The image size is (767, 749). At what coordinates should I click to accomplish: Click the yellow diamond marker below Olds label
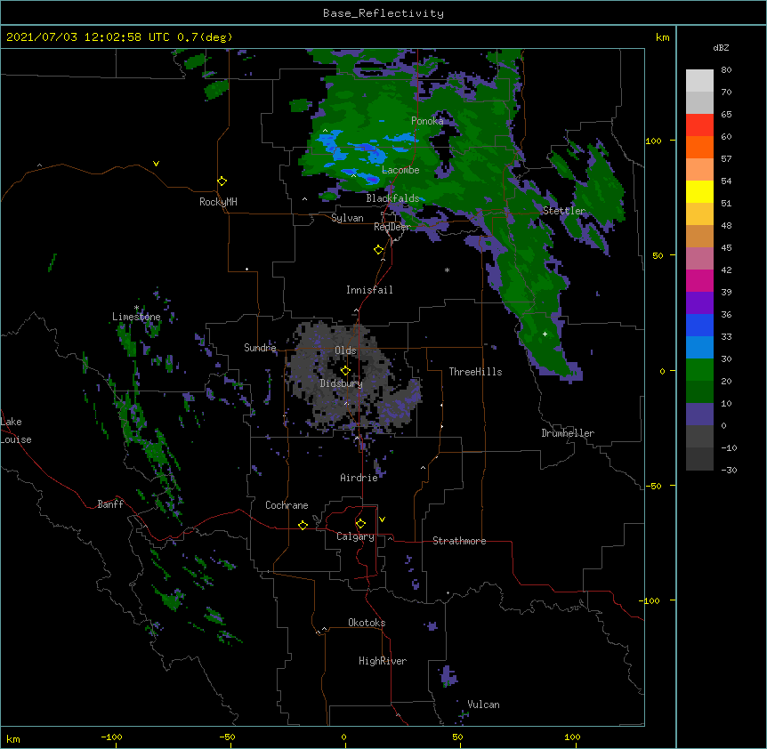click(345, 371)
